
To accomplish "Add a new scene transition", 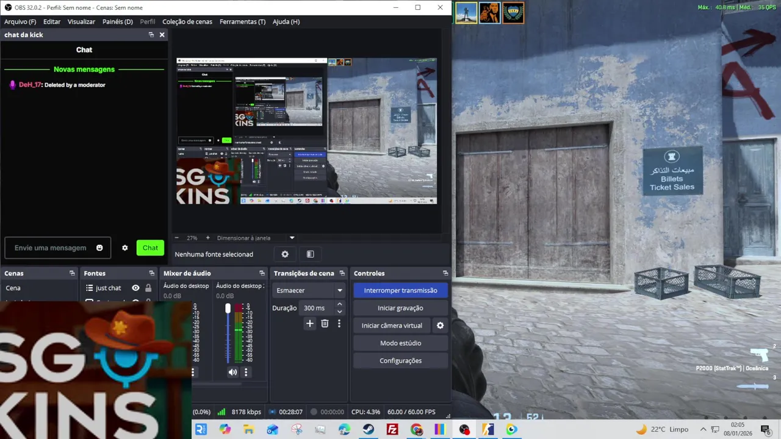I will pos(310,324).
